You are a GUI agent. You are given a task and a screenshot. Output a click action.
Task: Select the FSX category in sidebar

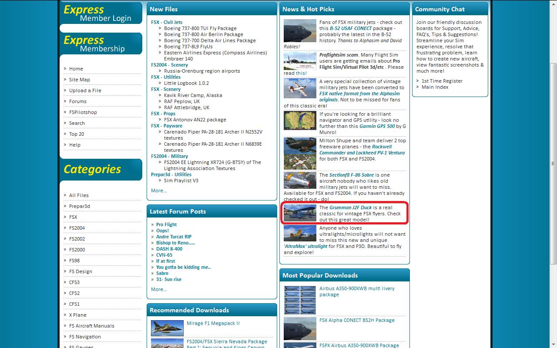[x=73, y=217]
